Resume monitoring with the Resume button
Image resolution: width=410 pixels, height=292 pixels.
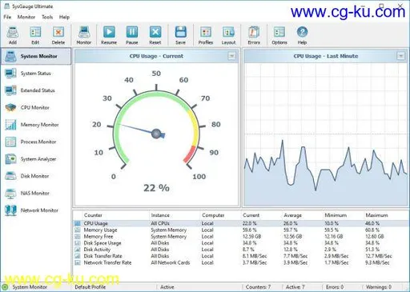coord(109,35)
